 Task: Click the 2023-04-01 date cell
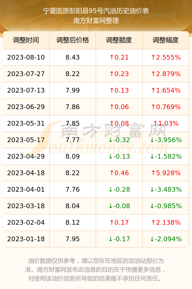(26, 189)
